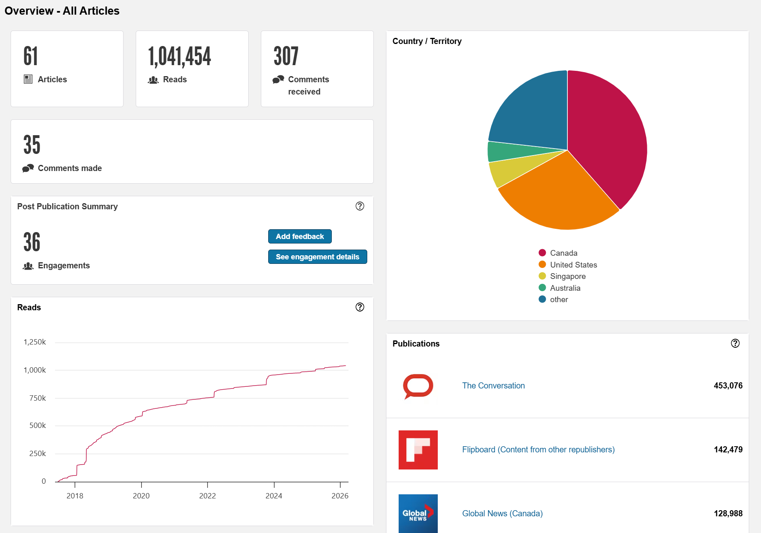Image resolution: width=761 pixels, height=533 pixels.
Task: Open Flipboard republishers link
Action: (x=538, y=450)
